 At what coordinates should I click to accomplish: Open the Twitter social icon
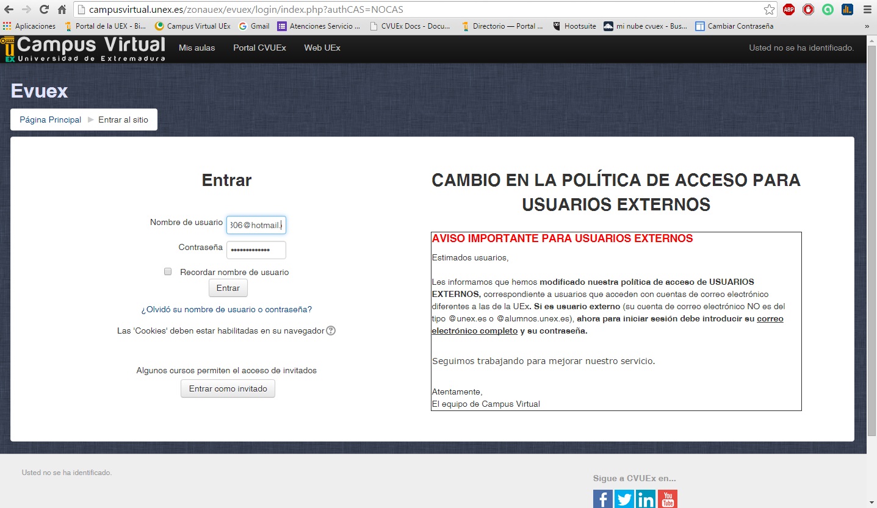point(624,499)
